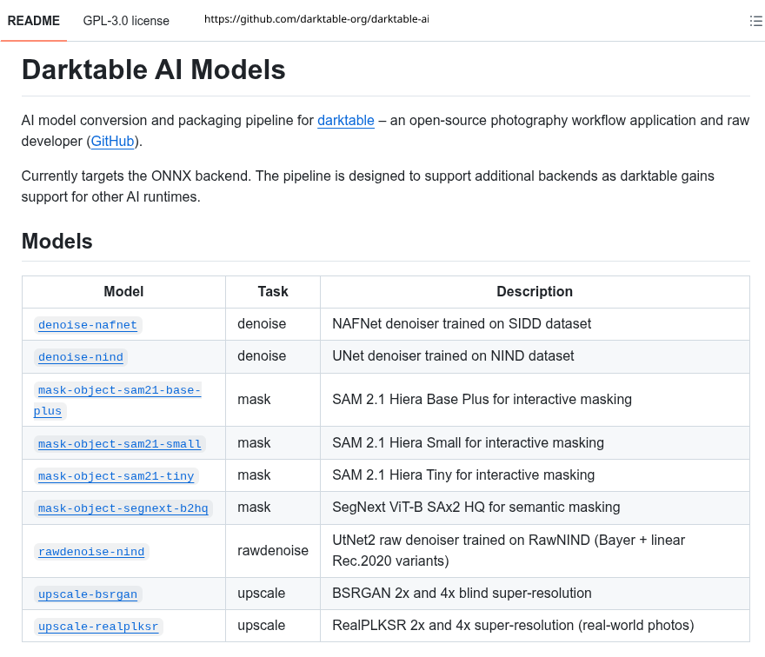Screen dimensions: 765x657
Task: Click the Description column header
Action: coord(535,292)
